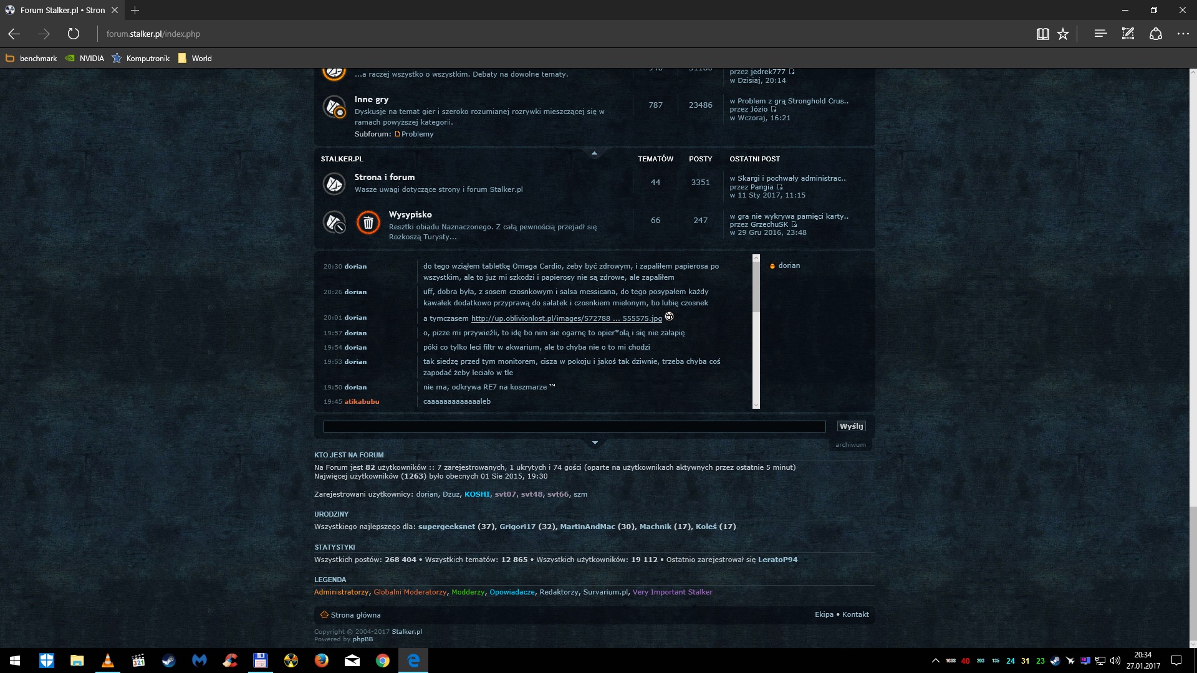Viewport: 1197px width, 673px height.
Task: Open the Administratorzy legend group
Action: point(341,592)
